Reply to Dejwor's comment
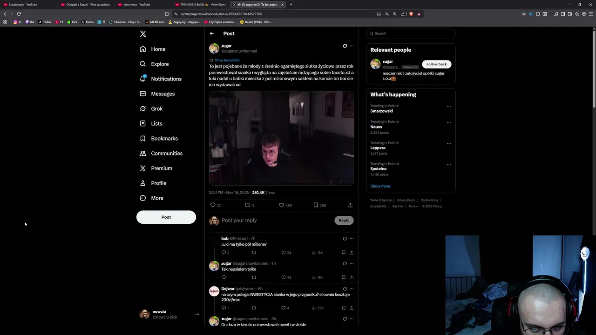The image size is (596, 335). pos(225,308)
